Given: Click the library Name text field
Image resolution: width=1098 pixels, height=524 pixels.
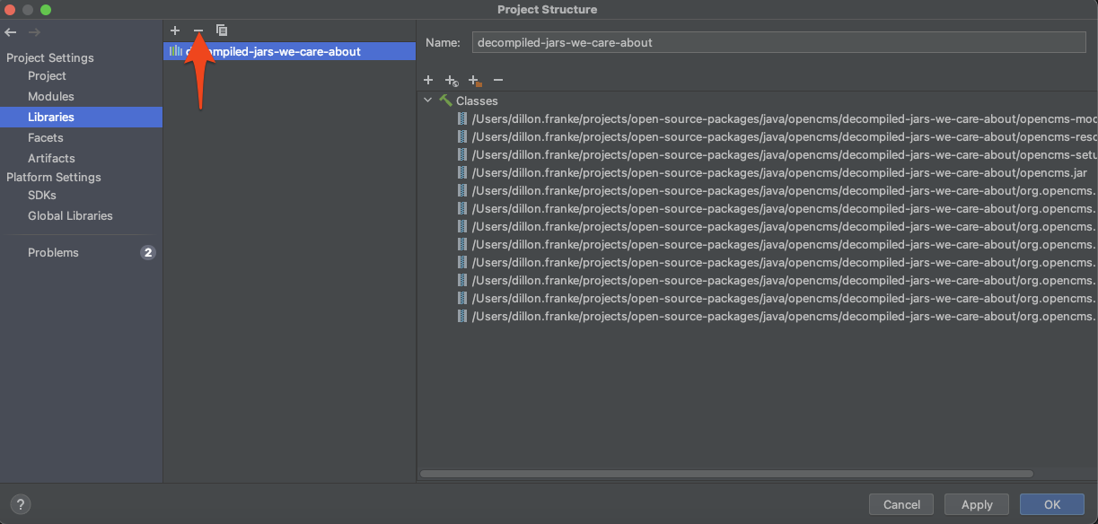Looking at the screenshot, I should [778, 42].
